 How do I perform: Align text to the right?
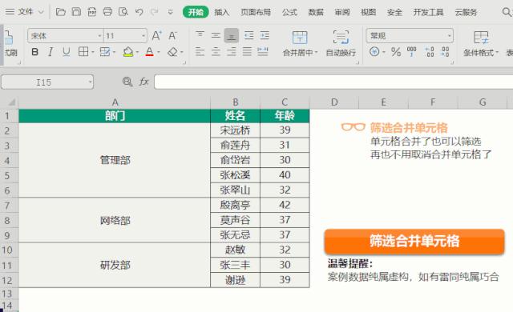click(232, 51)
